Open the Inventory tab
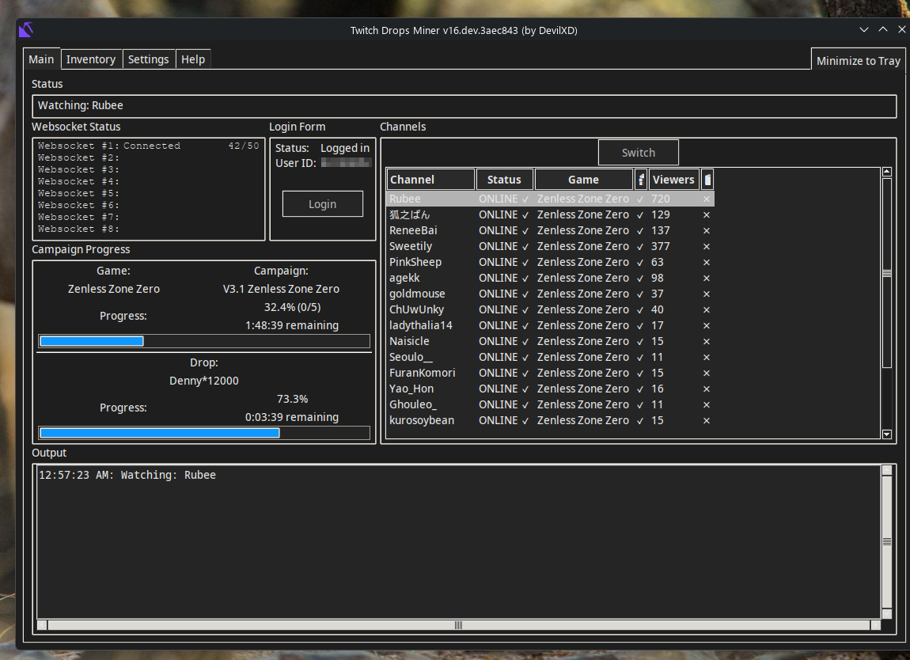Viewport: 910px width, 660px height. [x=90, y=59]
